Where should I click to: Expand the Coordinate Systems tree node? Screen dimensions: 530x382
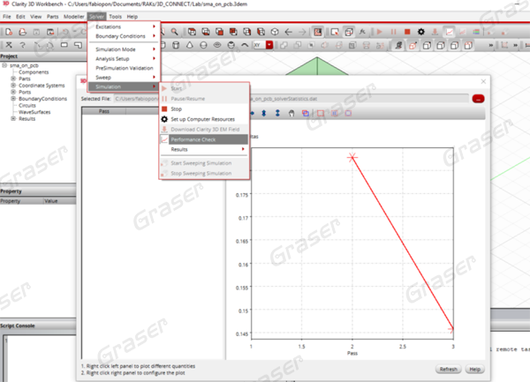pyautogui.click(x=13, y=86)
